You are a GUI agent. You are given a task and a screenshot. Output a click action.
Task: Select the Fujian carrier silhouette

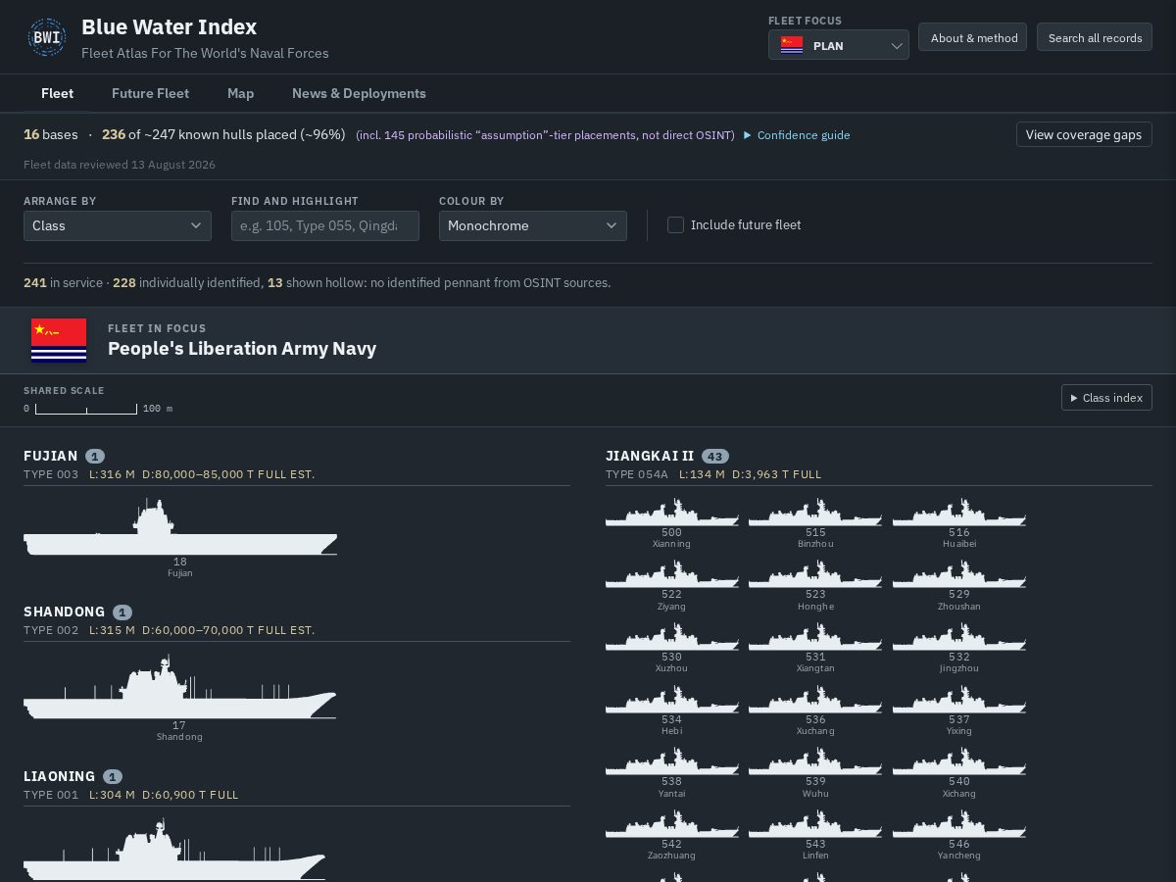click(180, 527)
